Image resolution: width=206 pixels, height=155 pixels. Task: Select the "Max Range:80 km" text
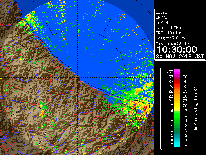coord(173,43)
